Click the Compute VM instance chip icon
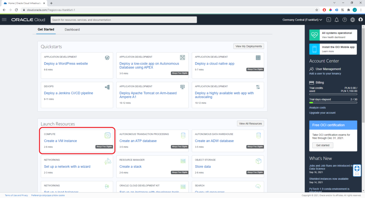Screen dimensions: 365x198 point(108,135)
